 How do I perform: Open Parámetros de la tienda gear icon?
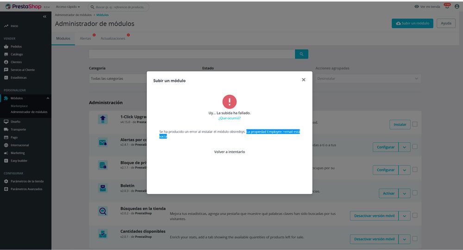[6, 181]
